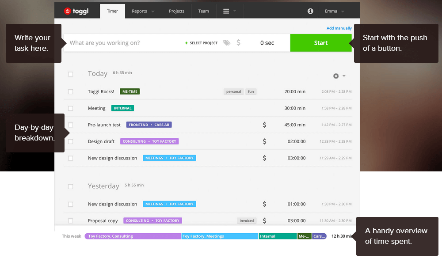
Task: Click the Toggl power logo icon
Action: pos(67,11)
